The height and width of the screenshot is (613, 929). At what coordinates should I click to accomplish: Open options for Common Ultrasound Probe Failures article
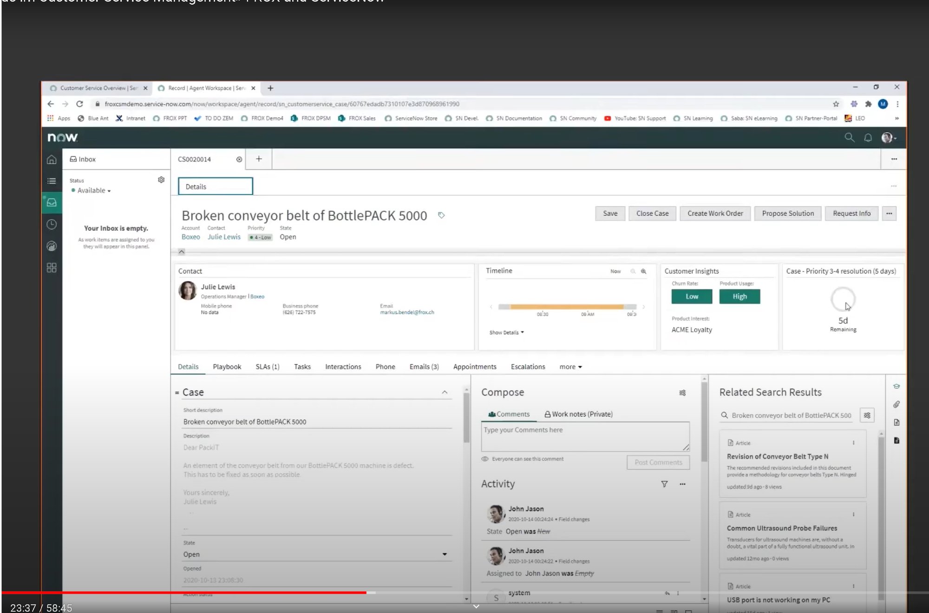[x=853, y=515]
